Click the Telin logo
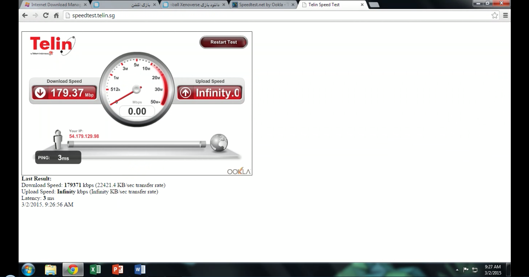This screenshot has width=529, height=277. (x=52, y=46)
